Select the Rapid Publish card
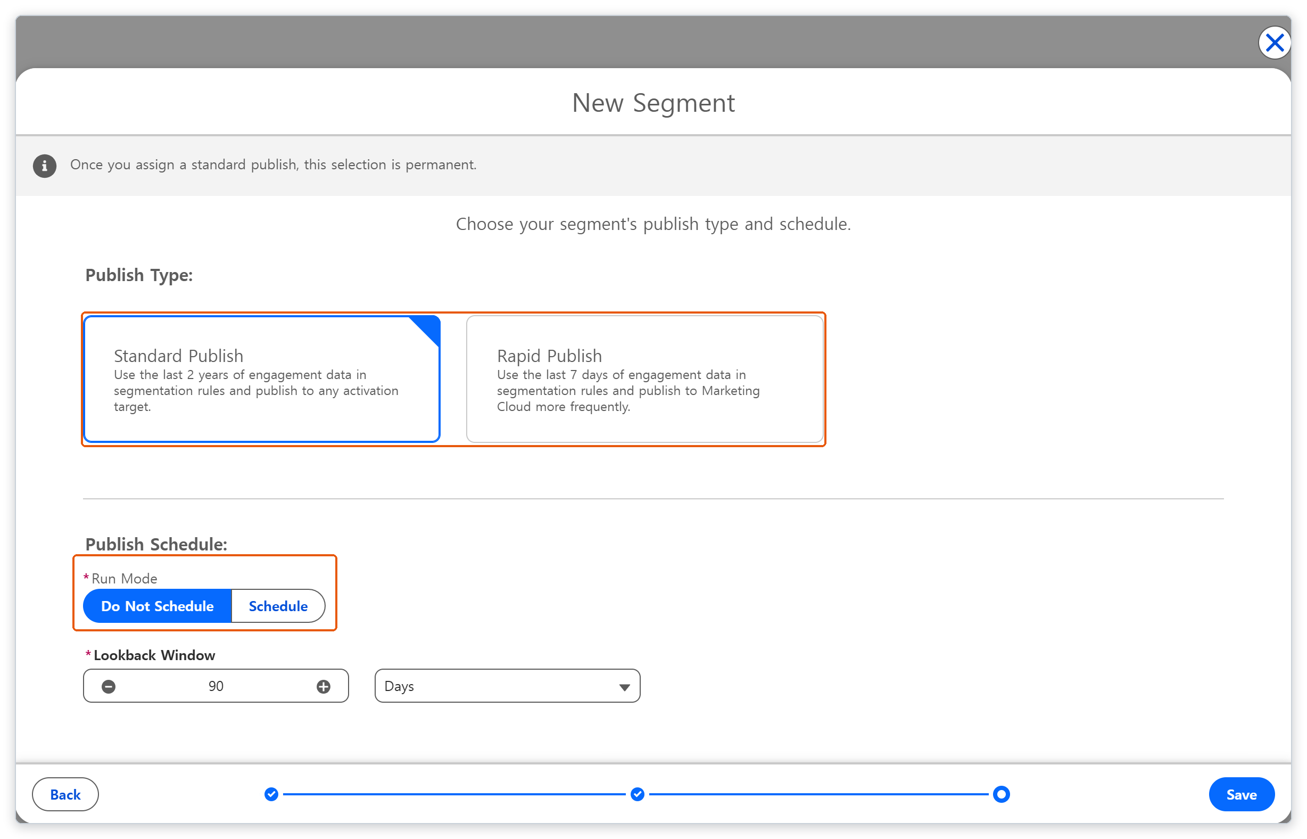 click(x=645, y=379)
